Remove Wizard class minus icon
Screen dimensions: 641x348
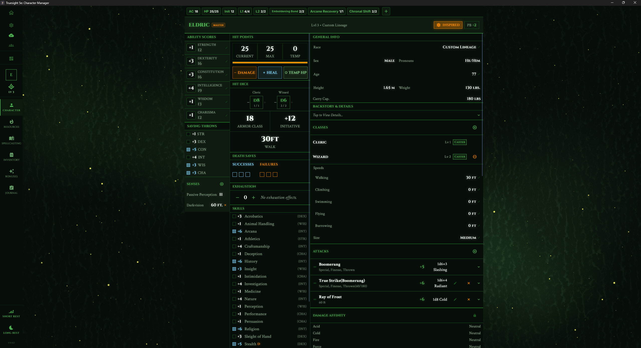[x=474, y=157]
